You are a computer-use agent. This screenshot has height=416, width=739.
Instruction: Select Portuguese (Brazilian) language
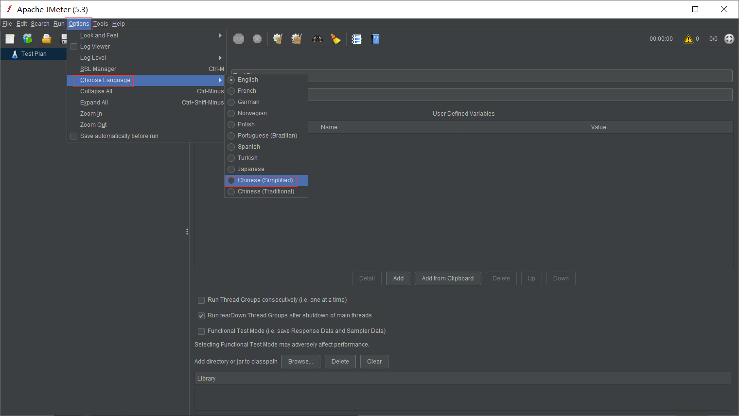[x=266, y=136]
